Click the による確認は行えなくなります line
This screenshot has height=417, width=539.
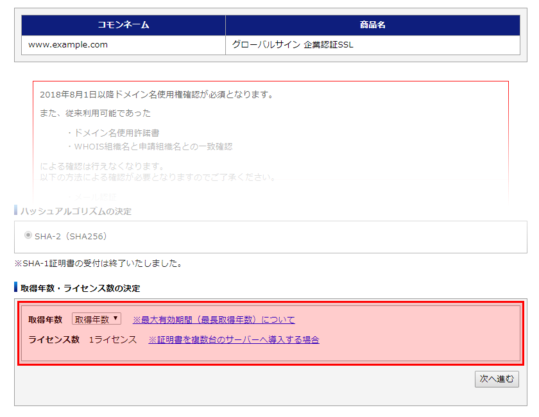tap(103, 166)
